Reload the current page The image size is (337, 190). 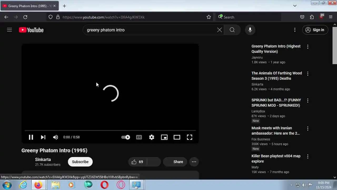click(25, 17)
